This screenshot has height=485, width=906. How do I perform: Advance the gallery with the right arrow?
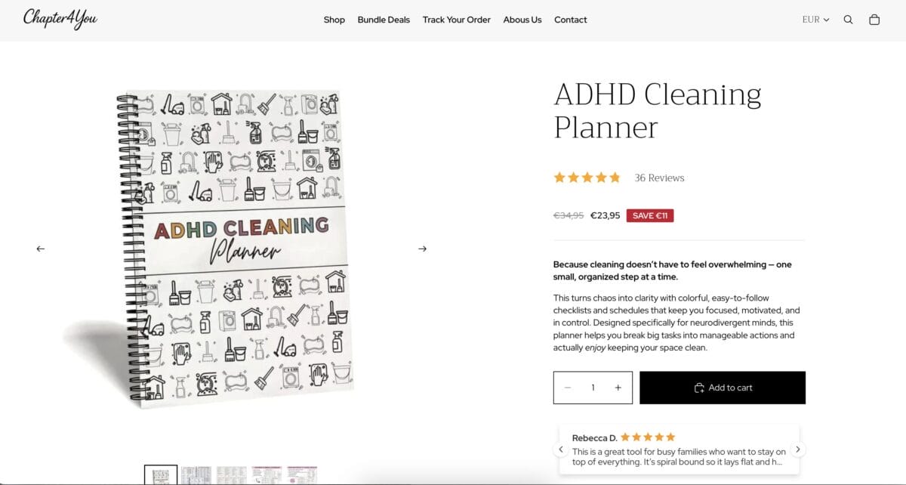pyautogui.click(x=423, y=248)
